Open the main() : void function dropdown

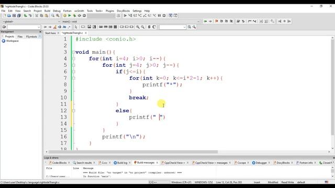pyautogui.click(x=131, y=21)
